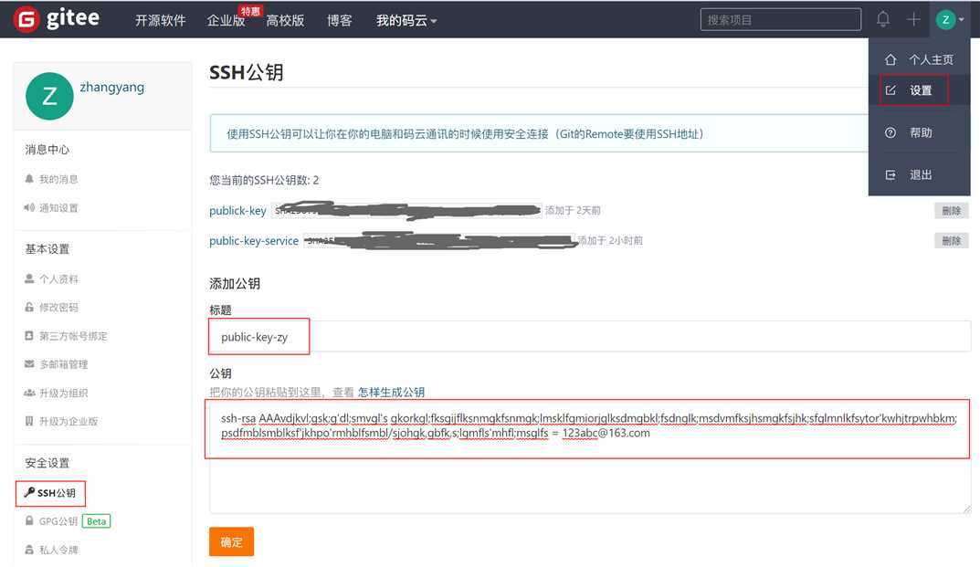Click the building icon next to 升级为企业版

click(28, 421)
